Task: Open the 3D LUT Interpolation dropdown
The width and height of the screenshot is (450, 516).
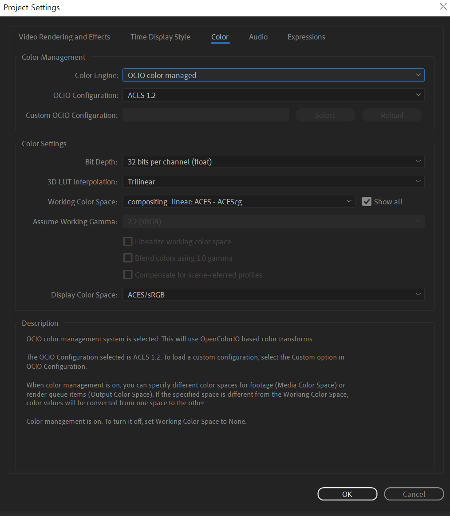Action: coord(273,181)
